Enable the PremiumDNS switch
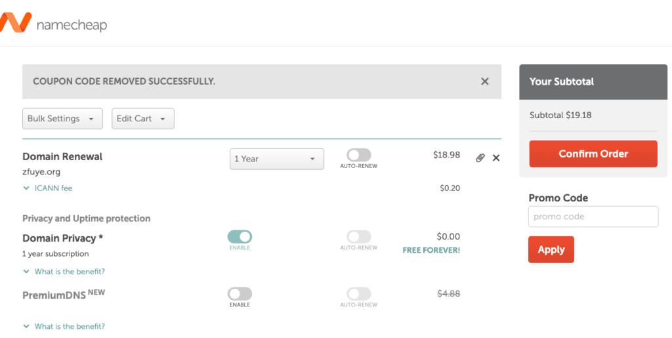 tap(240, 294)
